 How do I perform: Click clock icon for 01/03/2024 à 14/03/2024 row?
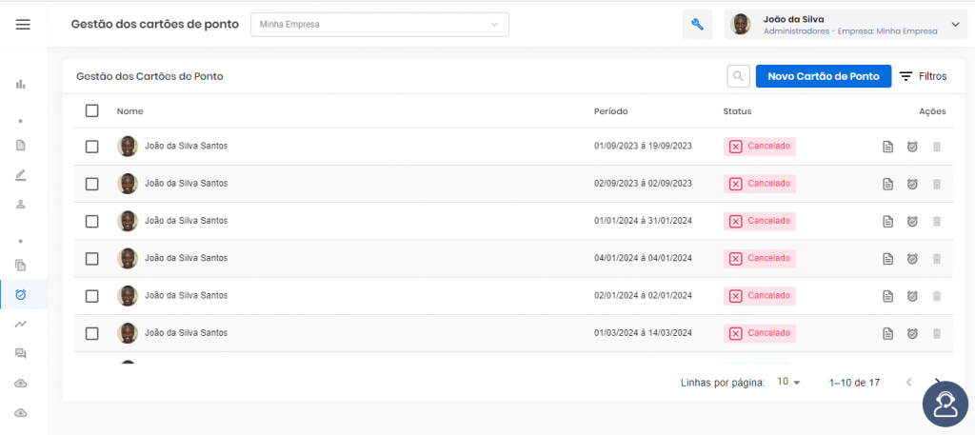click(x=912, y=334)
